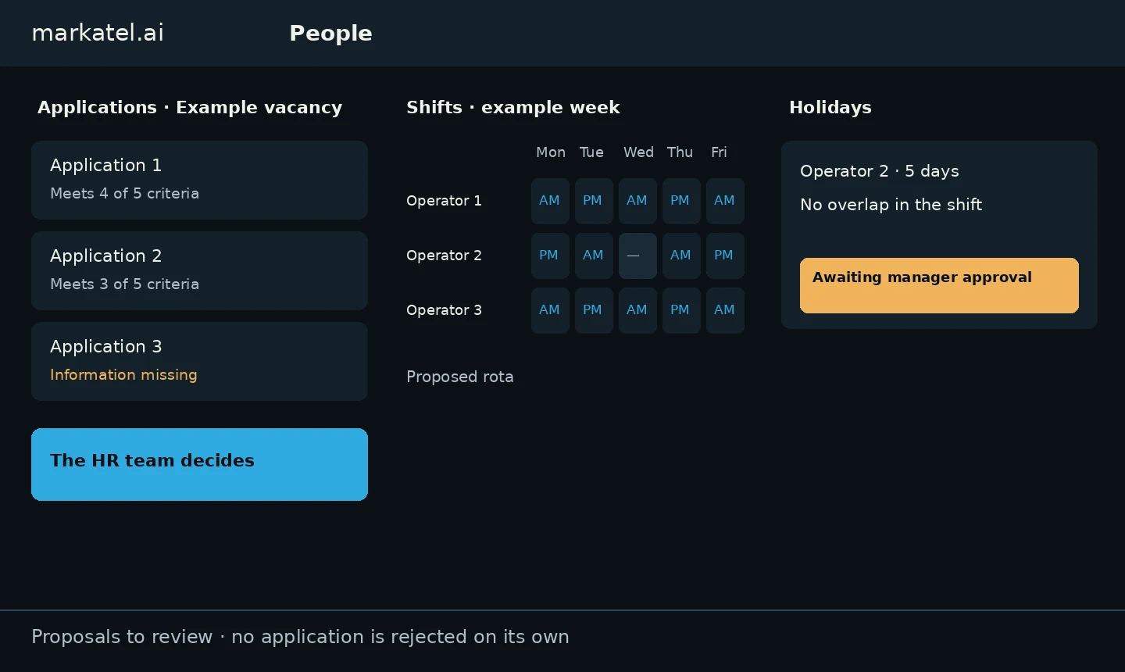Select Operator 3's Friday AM shift
Image resolution: width=1125 pixels, height=672 pixels.
pos(725,310)
